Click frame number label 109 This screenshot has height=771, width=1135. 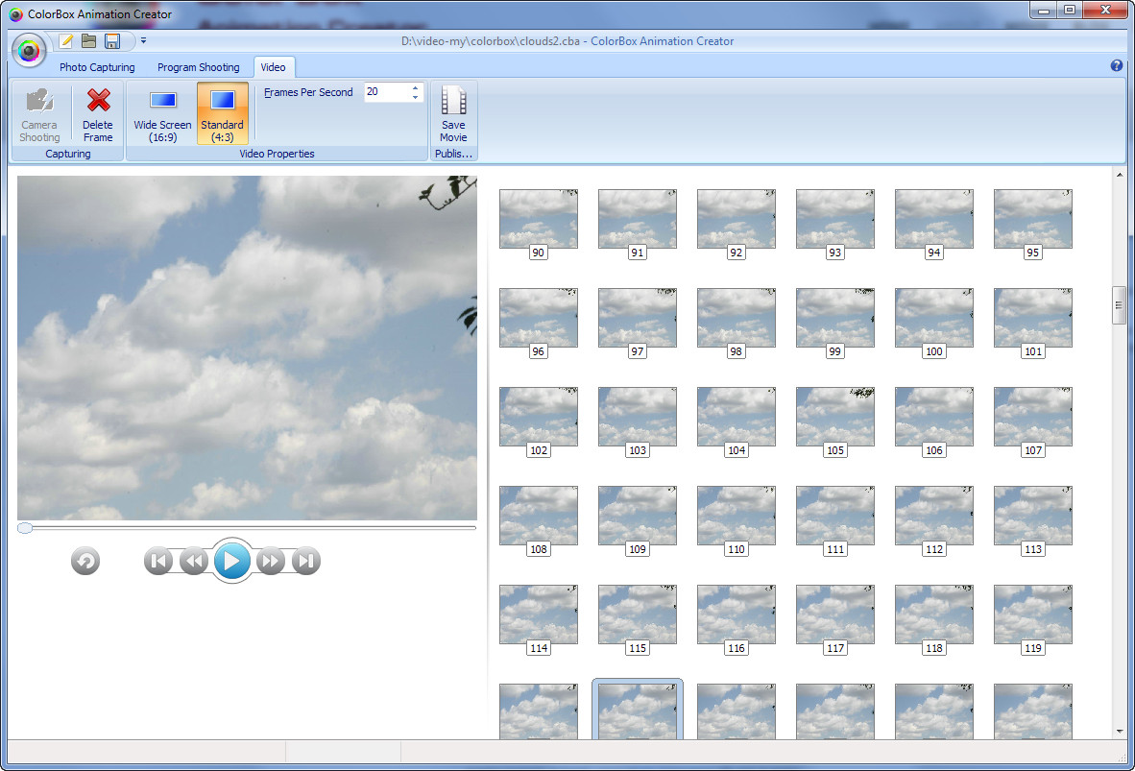tap(638, 549)
